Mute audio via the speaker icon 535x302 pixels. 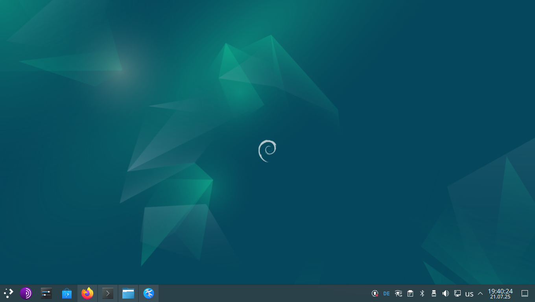[446, 293]
